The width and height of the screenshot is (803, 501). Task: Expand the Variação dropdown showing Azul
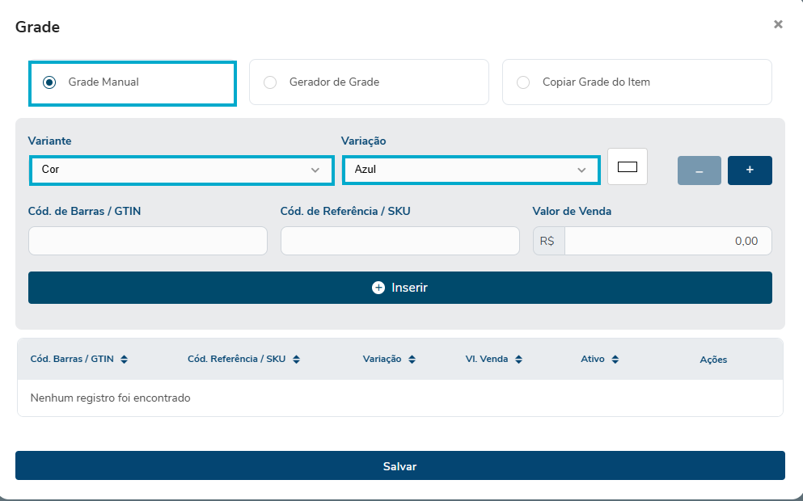[471, 171]
